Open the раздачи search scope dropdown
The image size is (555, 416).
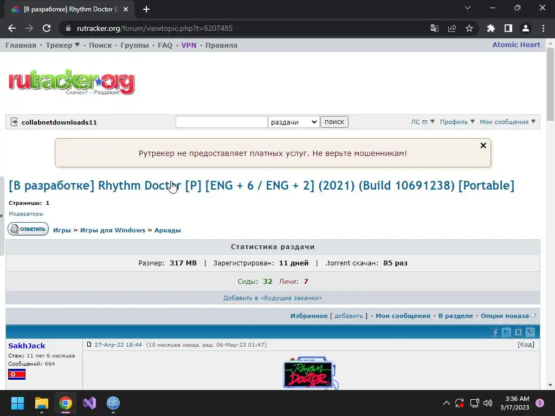pyautogui.click(x=294, y=122)
